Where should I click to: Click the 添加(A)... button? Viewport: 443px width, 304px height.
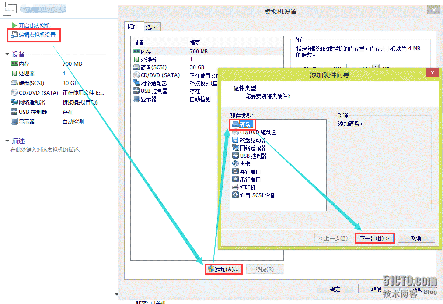point(224,269)
